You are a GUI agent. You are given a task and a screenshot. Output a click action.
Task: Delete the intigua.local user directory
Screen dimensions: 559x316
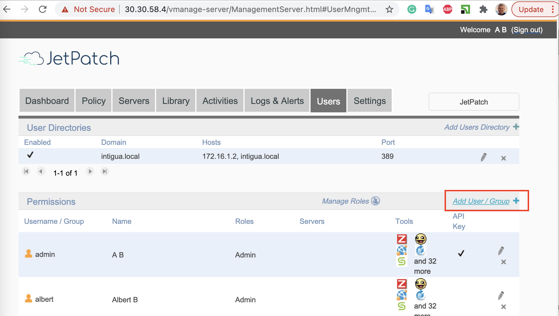click(503, 158)
